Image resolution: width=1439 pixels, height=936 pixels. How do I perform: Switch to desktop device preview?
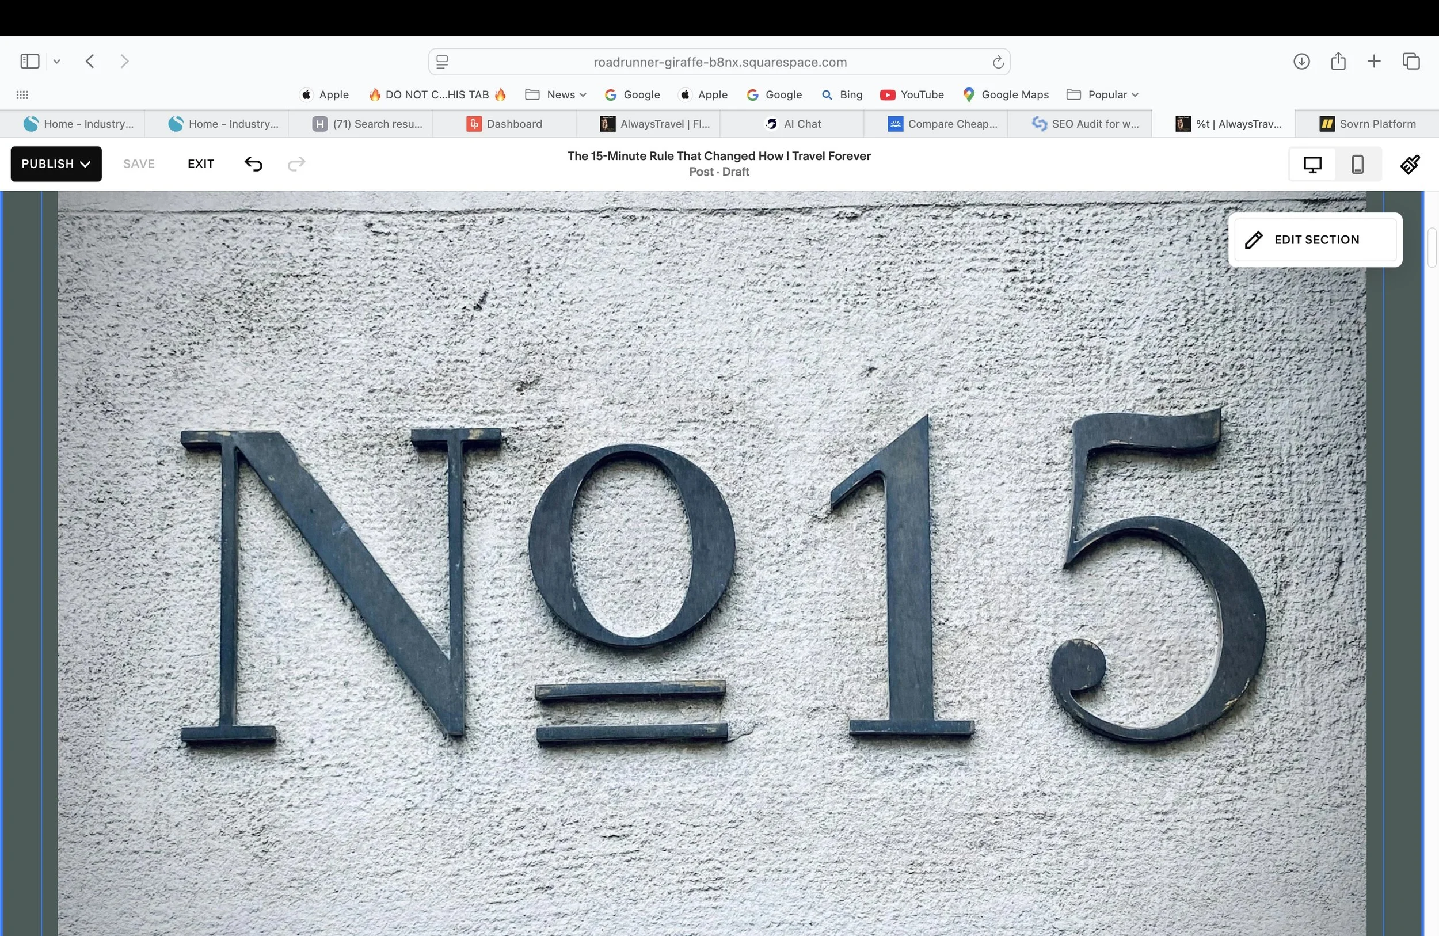click(1312, 164)
